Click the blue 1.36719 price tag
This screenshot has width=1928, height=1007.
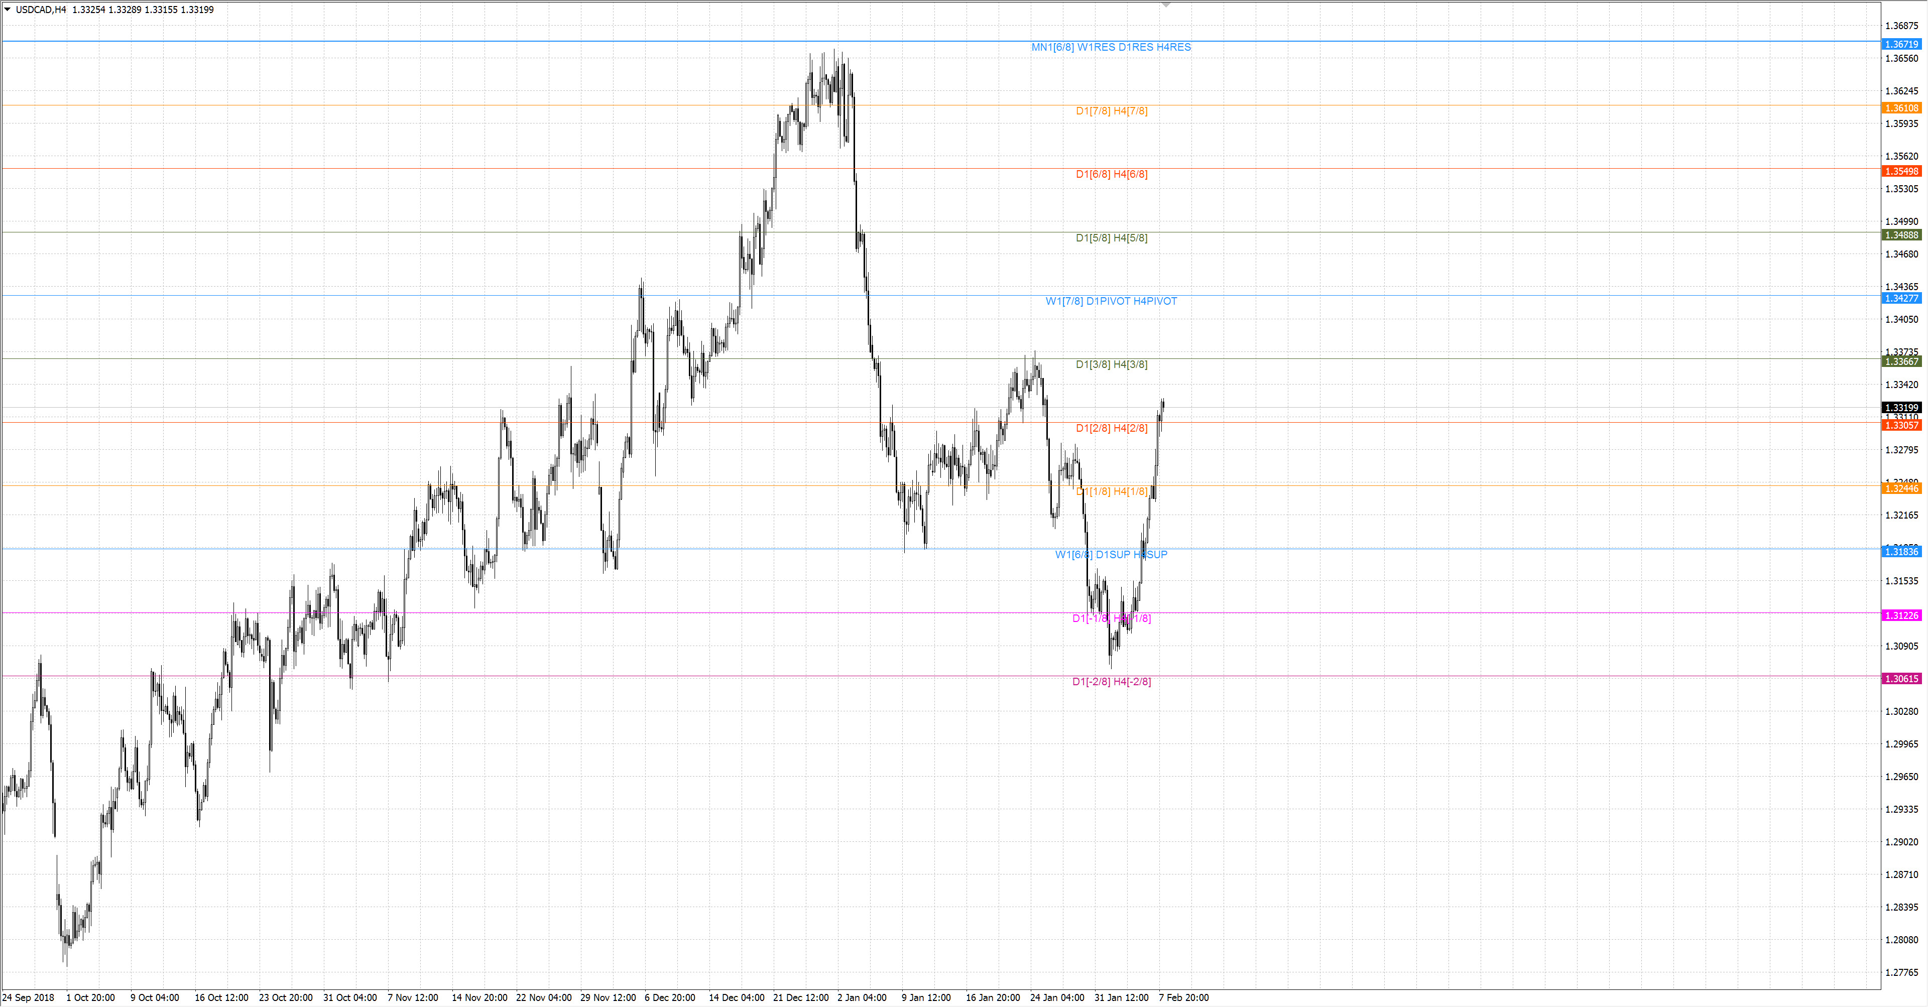coord(1901,44)
